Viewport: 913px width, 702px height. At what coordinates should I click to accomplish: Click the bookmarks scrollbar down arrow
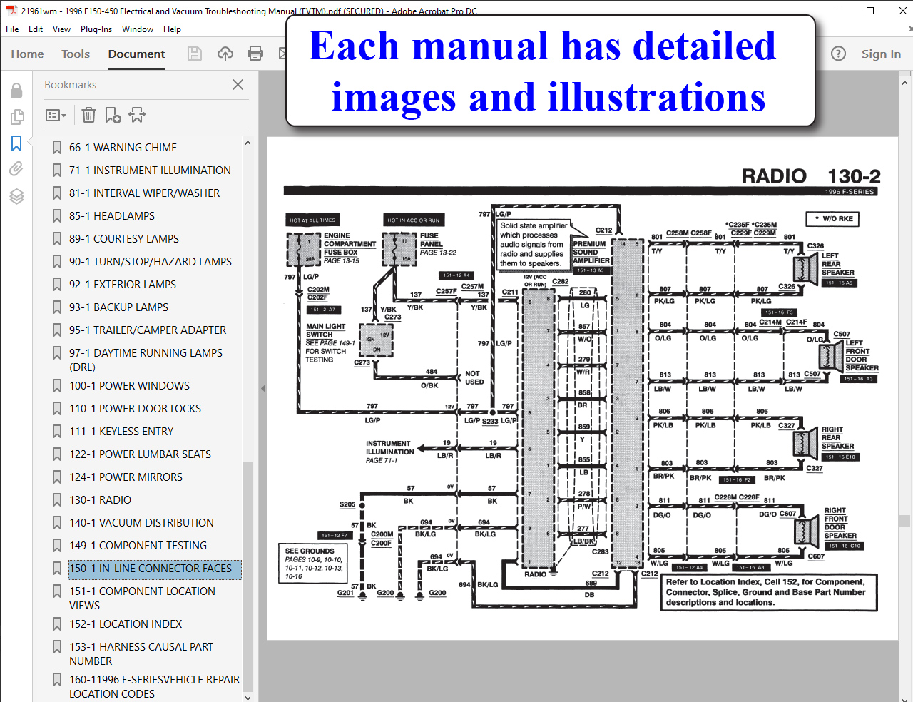pos(248,697)
